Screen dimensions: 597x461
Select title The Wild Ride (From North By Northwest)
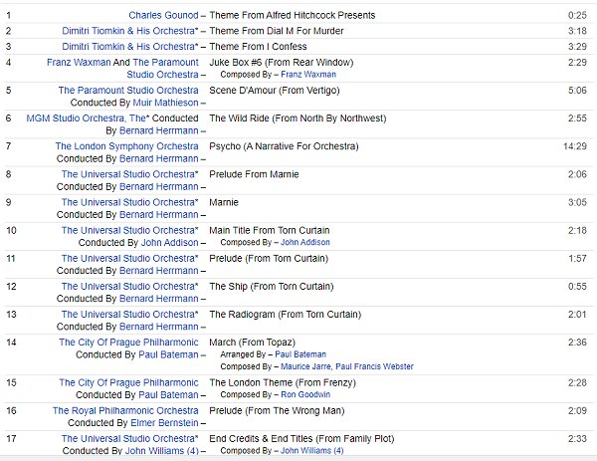(298, 118)
